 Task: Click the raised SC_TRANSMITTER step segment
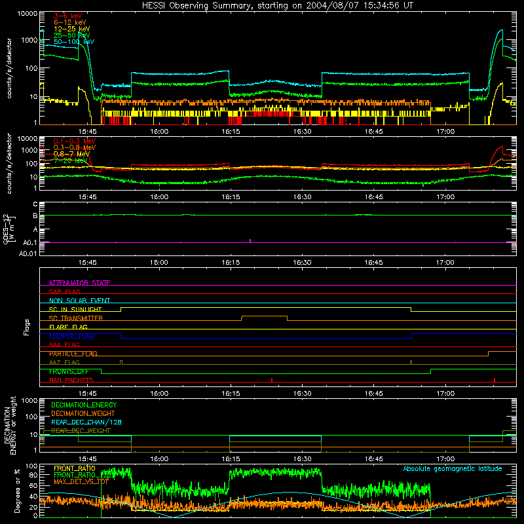pyautogui.click(x=264, y=316)
